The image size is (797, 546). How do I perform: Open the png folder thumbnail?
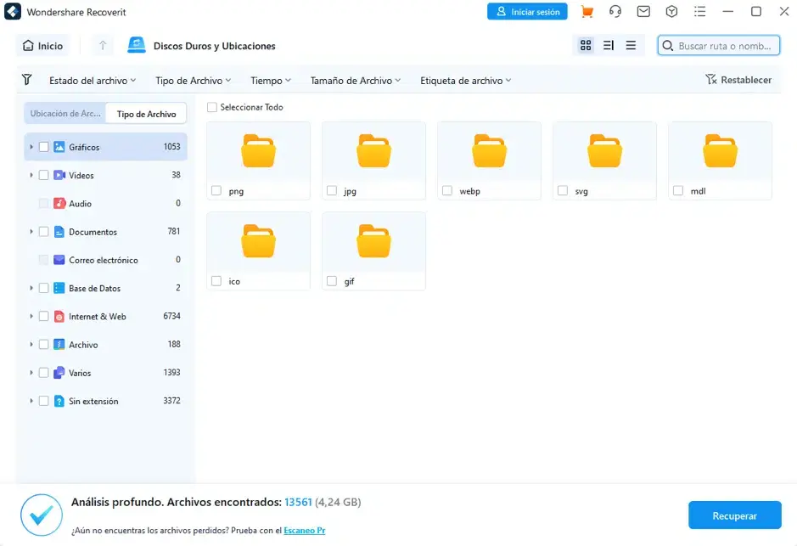[258, 151]
